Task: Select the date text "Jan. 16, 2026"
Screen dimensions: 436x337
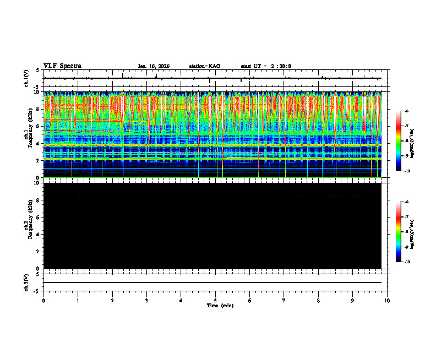Action: [154, 66]
